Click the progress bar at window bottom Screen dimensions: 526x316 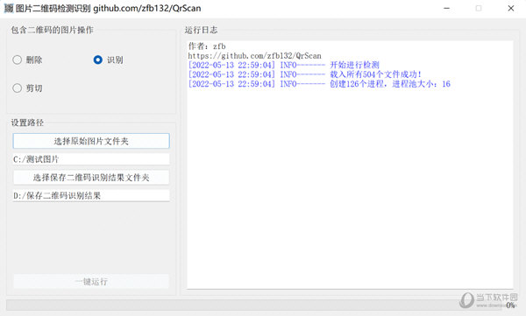tap(253, 305)
